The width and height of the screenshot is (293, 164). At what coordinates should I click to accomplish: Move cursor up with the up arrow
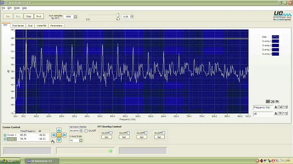59,130
